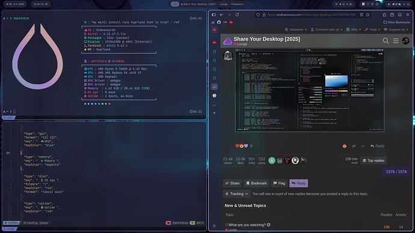
Task: Click the window title in top bar center
Action: pyautogui.click(x=214, y=4)
